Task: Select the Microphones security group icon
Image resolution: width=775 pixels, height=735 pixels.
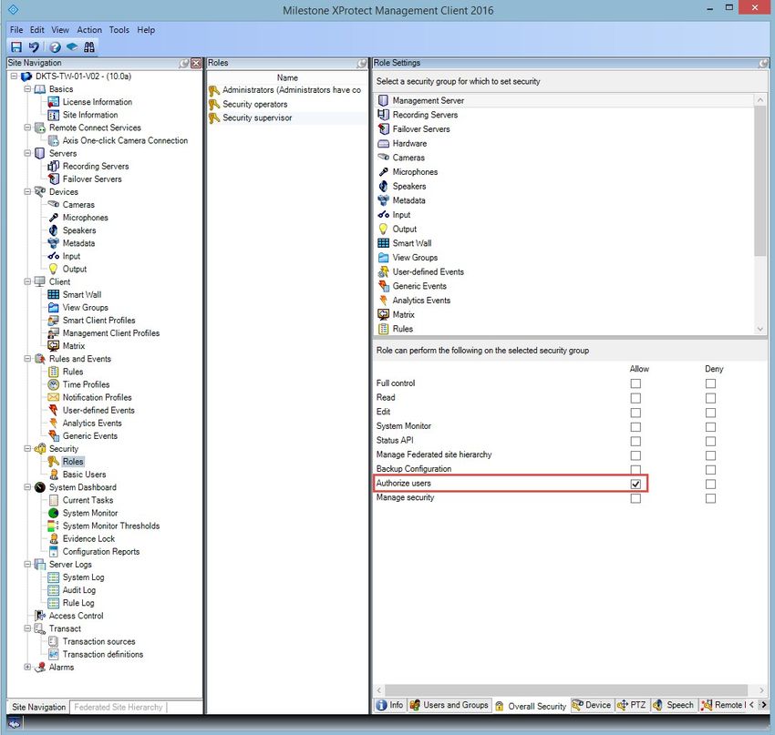Action: (383, 172)
